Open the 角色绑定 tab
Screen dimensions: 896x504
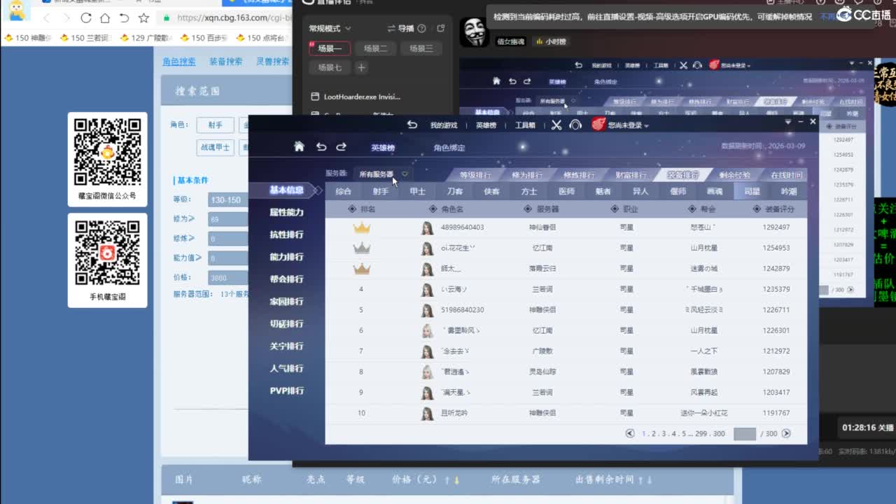click(x=449, y=148)
